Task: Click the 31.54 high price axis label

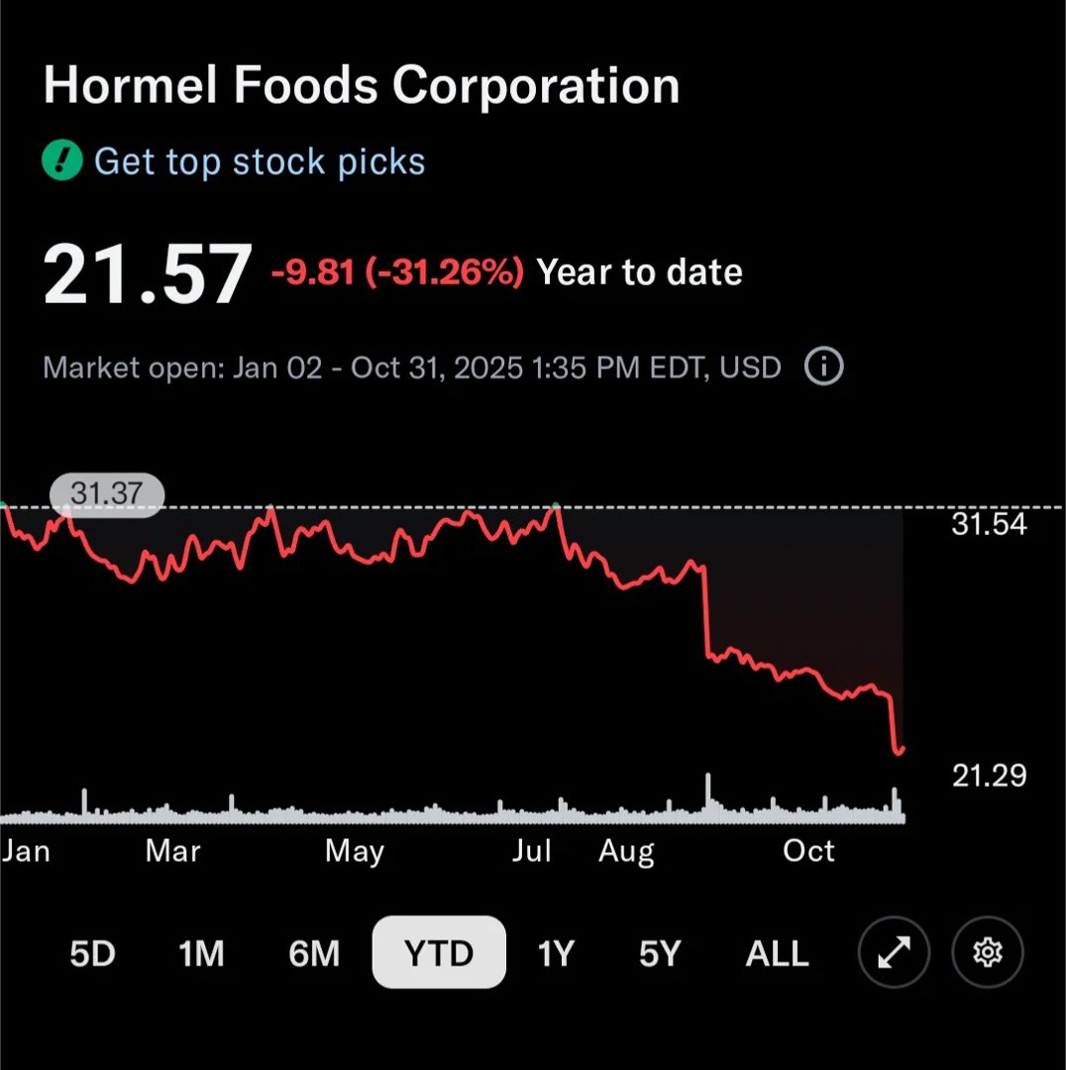Action: [989, 524]
